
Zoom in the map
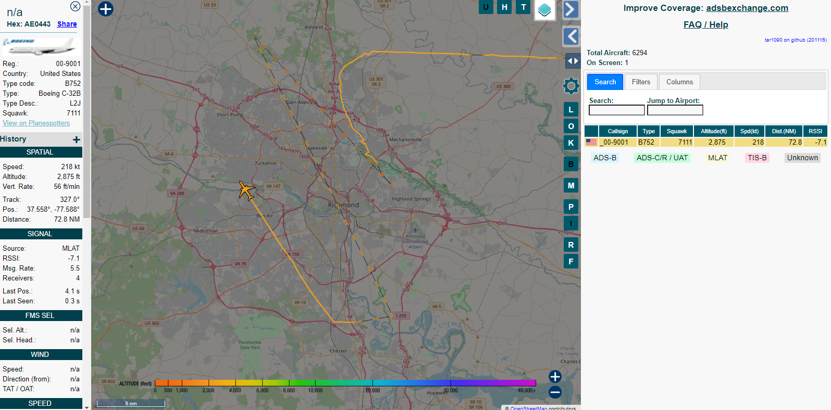click(x=555, y=376)
